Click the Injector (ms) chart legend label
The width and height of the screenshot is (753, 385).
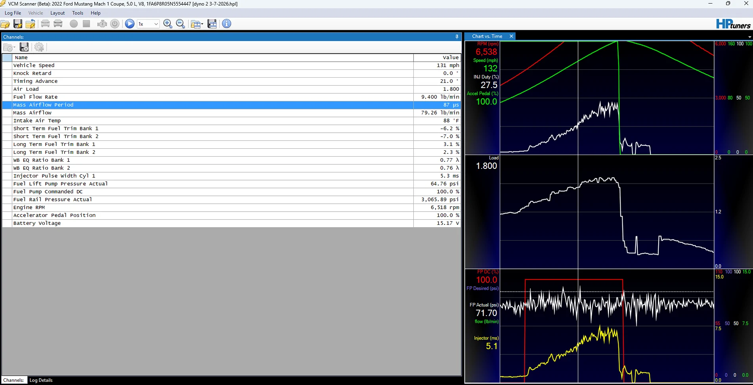point(486,338)
